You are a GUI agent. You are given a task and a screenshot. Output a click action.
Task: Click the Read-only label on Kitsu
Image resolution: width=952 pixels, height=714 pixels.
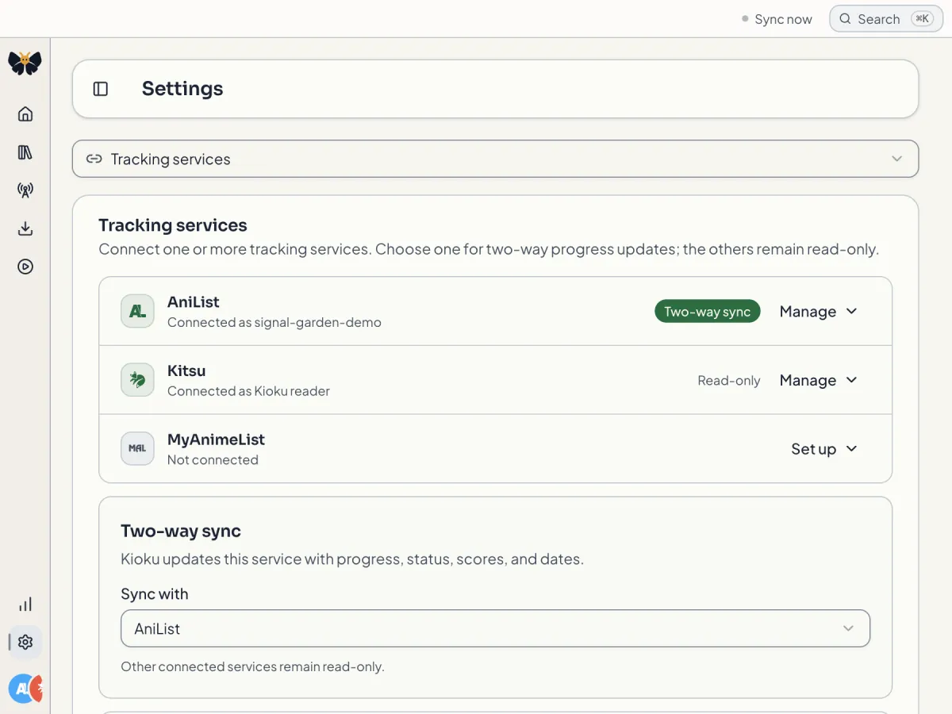click(x=729, y=381)
